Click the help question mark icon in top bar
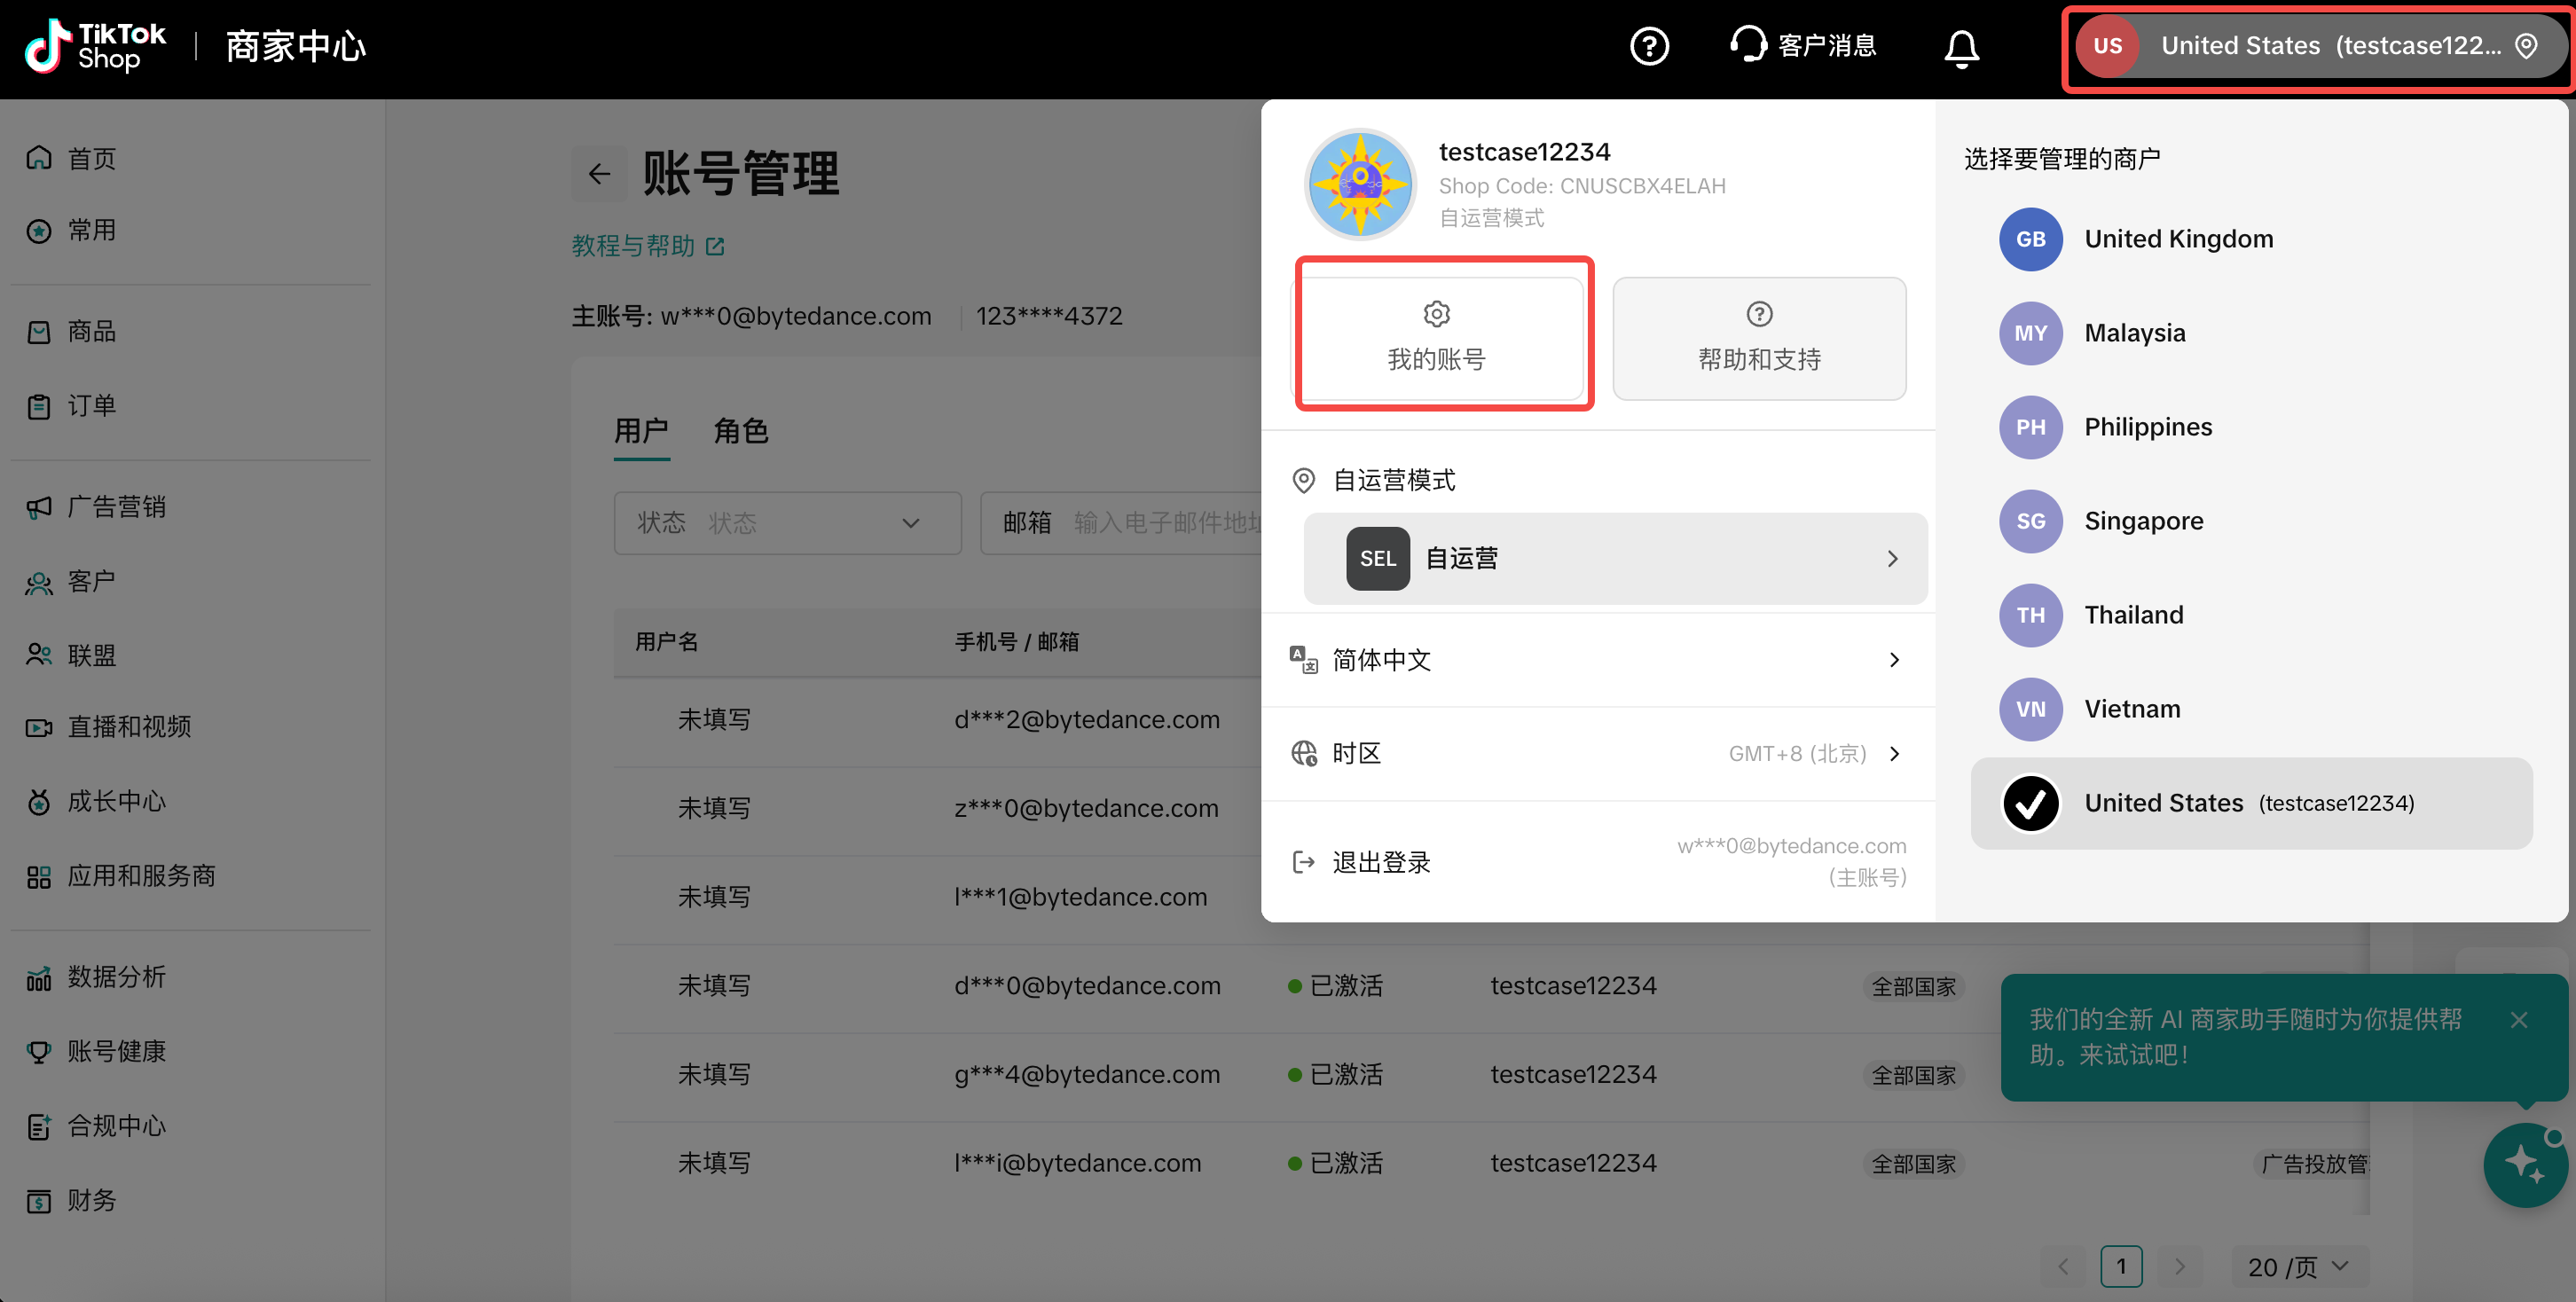 1648,46
